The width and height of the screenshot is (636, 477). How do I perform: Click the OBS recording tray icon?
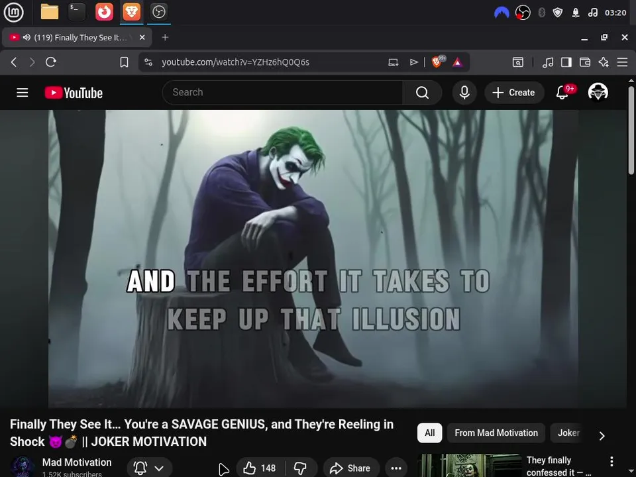[523, 13]
